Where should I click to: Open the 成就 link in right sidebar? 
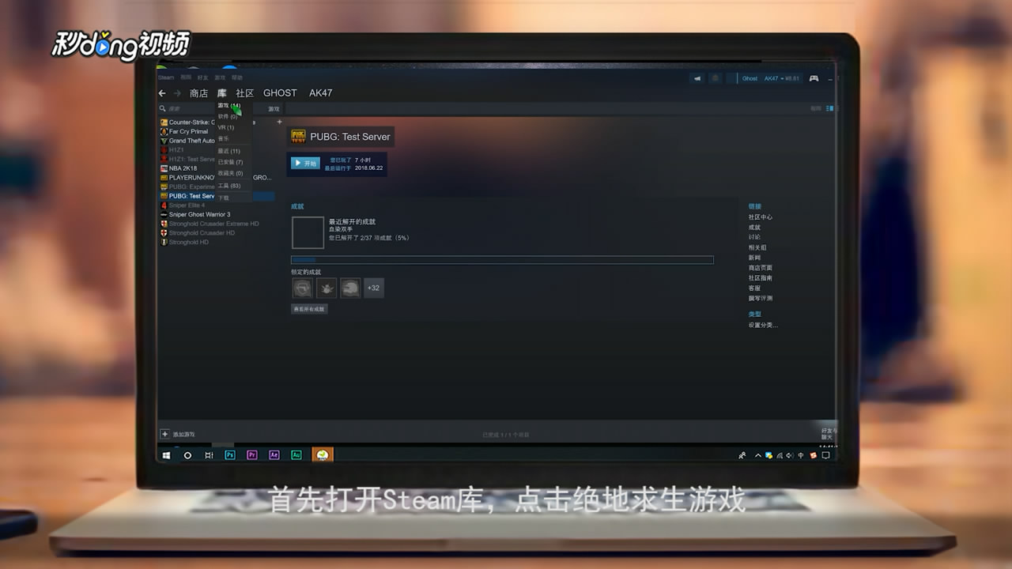754,228
